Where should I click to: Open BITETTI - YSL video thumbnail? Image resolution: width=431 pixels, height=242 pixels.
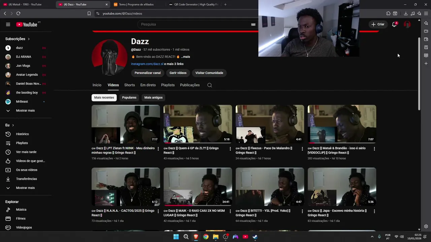[x=270, y=187]
